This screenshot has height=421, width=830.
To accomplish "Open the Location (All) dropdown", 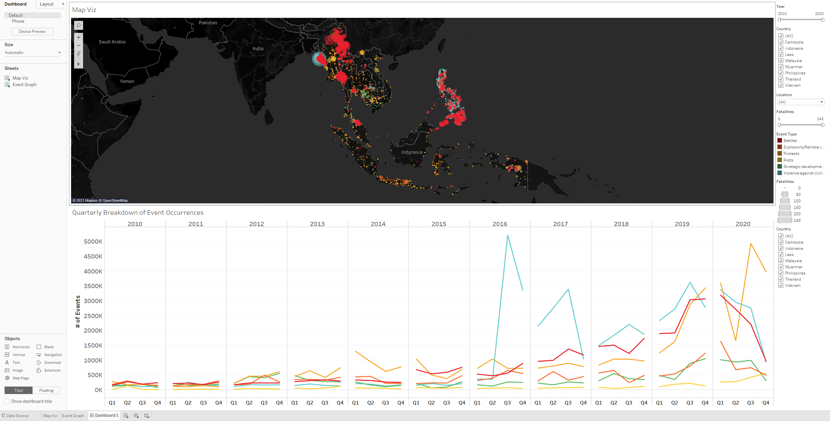I will 822,102.
